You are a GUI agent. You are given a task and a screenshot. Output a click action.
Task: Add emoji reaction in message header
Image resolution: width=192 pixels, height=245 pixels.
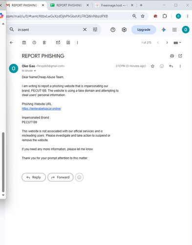[162, 66]
